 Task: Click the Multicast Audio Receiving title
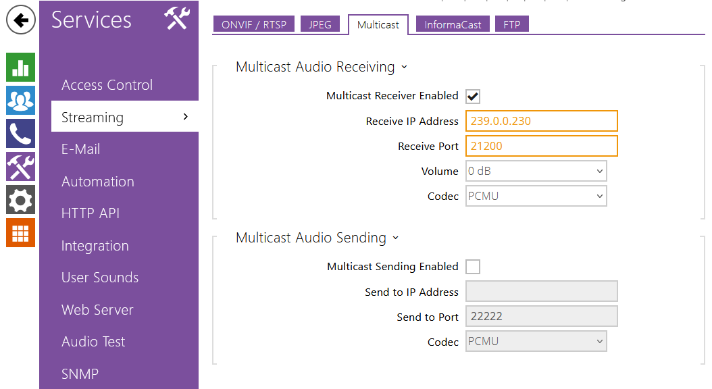[315, 67]
